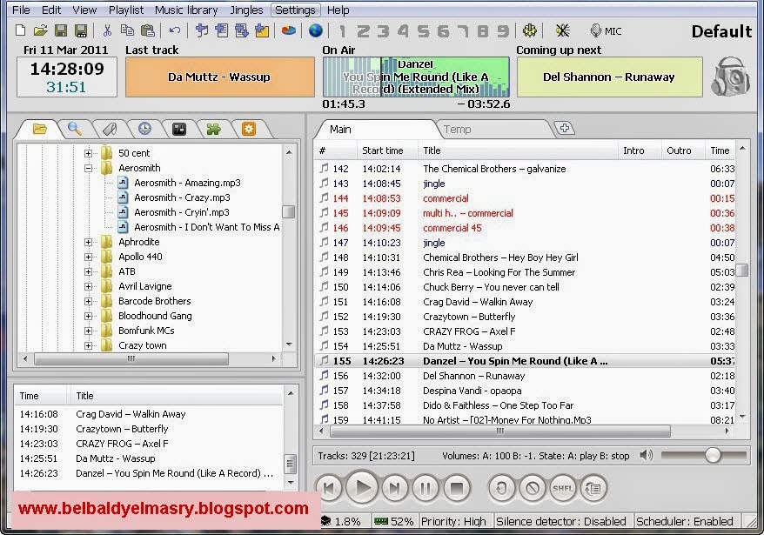Open the search tab with magnifier icon

click(x=74, y=129)
